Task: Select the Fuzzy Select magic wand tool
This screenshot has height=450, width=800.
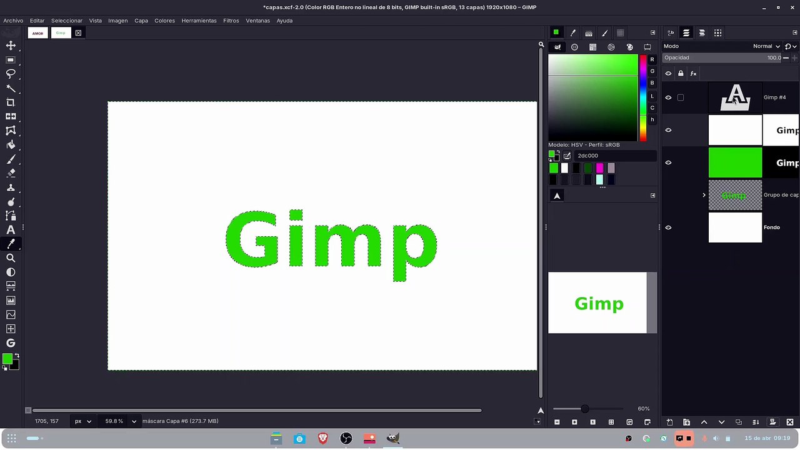Action: (x=11, y=88)
